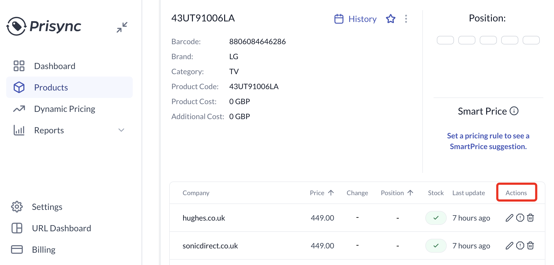Open product price History
This screenshot has width=554, height=265.
click(356, 19)
